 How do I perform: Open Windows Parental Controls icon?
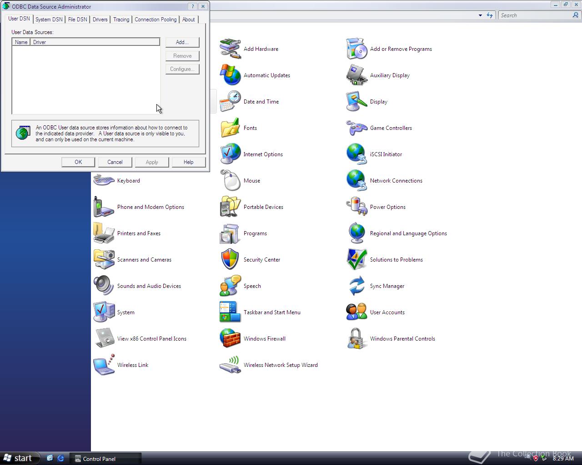pos(356,339)
